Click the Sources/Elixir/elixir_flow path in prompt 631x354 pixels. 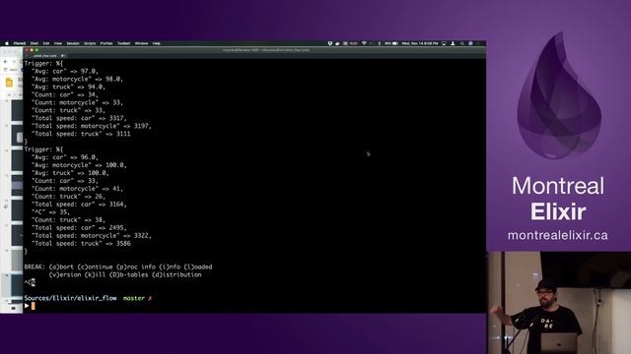point(70,298)
